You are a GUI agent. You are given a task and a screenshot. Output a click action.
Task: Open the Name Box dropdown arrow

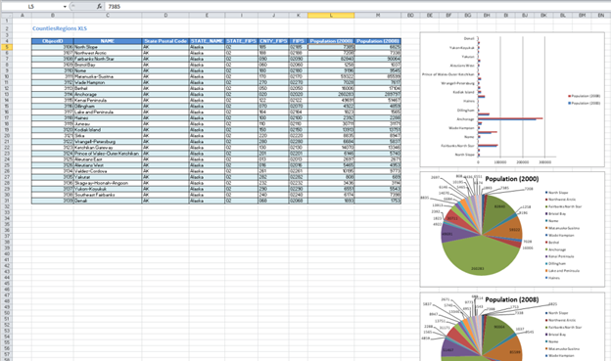click(65, 7)
